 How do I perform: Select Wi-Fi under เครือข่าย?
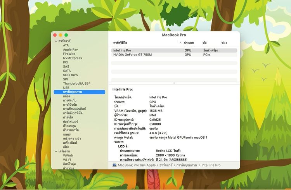(67, 160)
